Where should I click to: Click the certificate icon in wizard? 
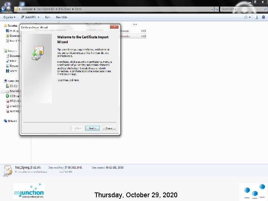(x=38, y=53)
